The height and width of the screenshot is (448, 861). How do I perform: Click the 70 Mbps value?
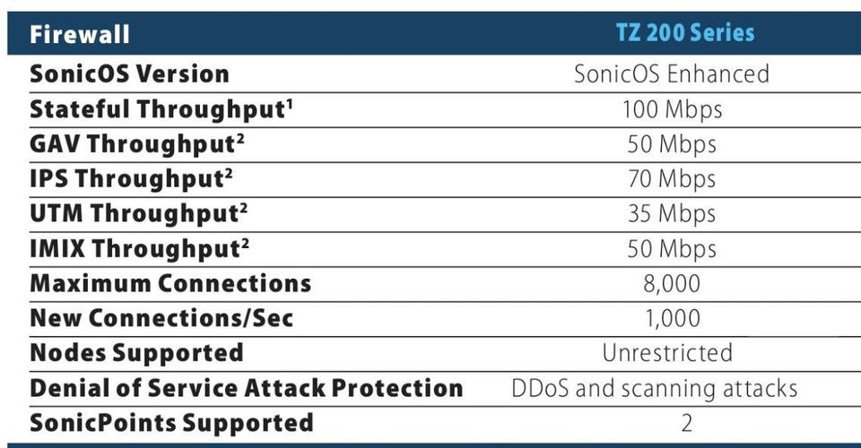[x=672, y=179]
